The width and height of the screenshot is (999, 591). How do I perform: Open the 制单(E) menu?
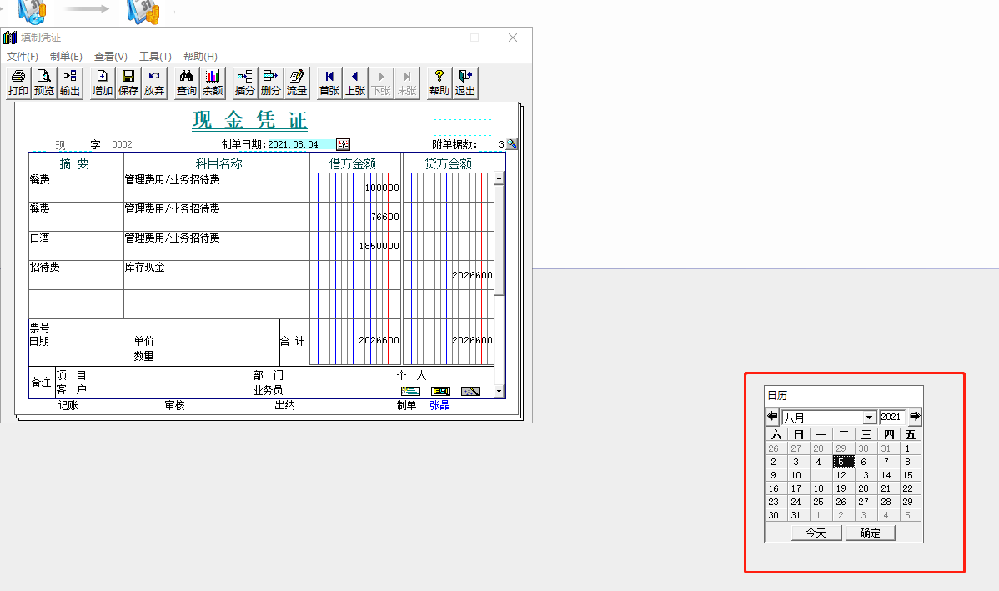point(66,57)
